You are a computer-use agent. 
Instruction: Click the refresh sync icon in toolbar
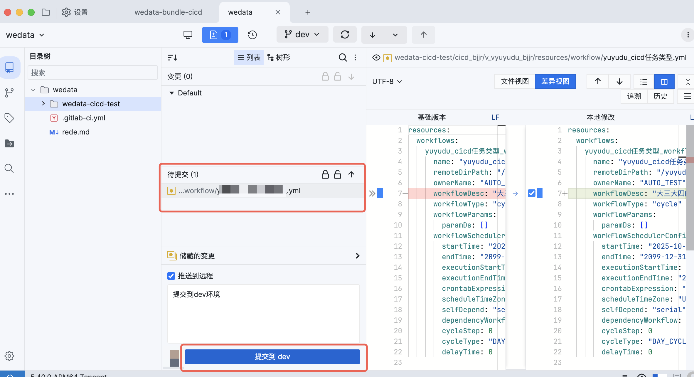tap(345, 35)
